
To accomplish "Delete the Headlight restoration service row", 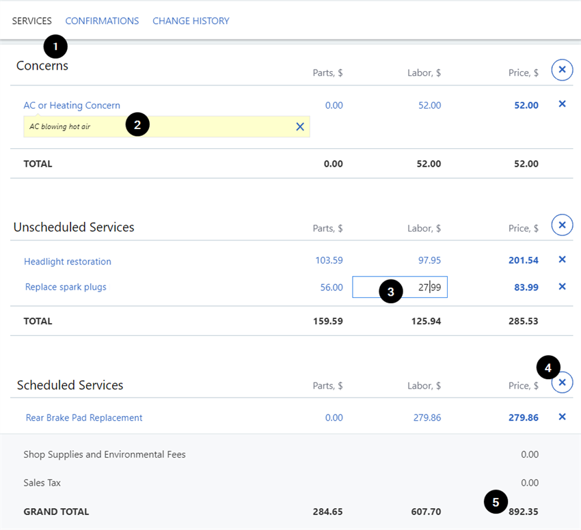I will pyautogui.click(x=562, y=260).
